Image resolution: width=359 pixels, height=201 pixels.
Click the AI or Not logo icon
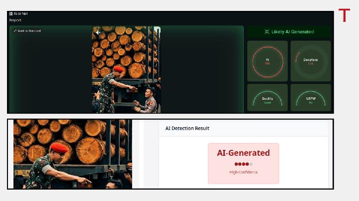coord(11,14)
